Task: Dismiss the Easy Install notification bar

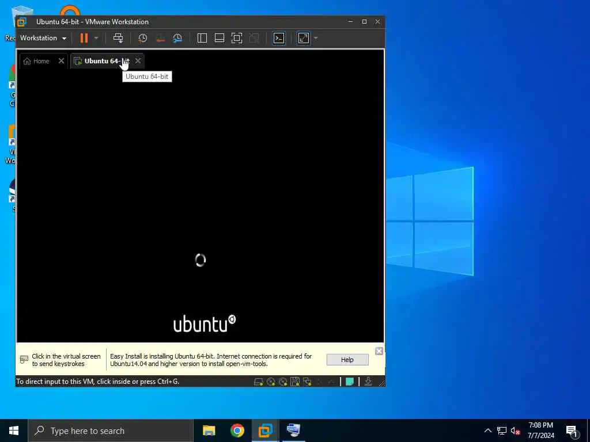Action: pos(379,350)
